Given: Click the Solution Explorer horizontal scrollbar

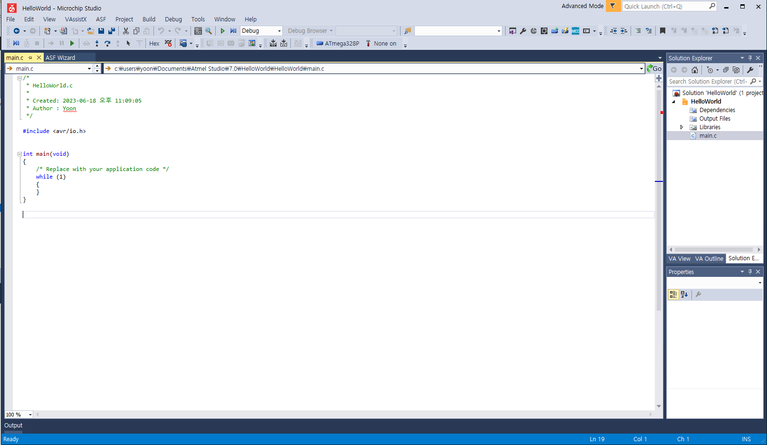Looking at the screenshot, I should pos(715,249).
